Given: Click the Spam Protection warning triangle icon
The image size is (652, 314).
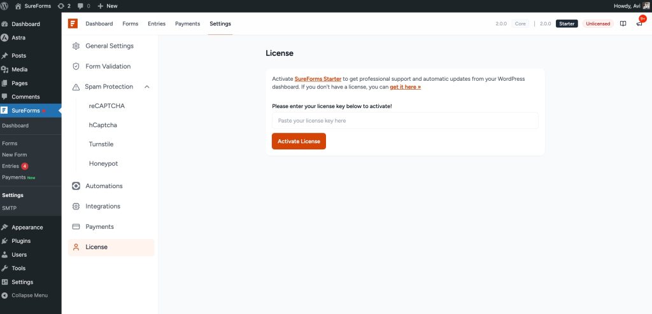Looking at the screenshot, I should (x=76, y=87).
